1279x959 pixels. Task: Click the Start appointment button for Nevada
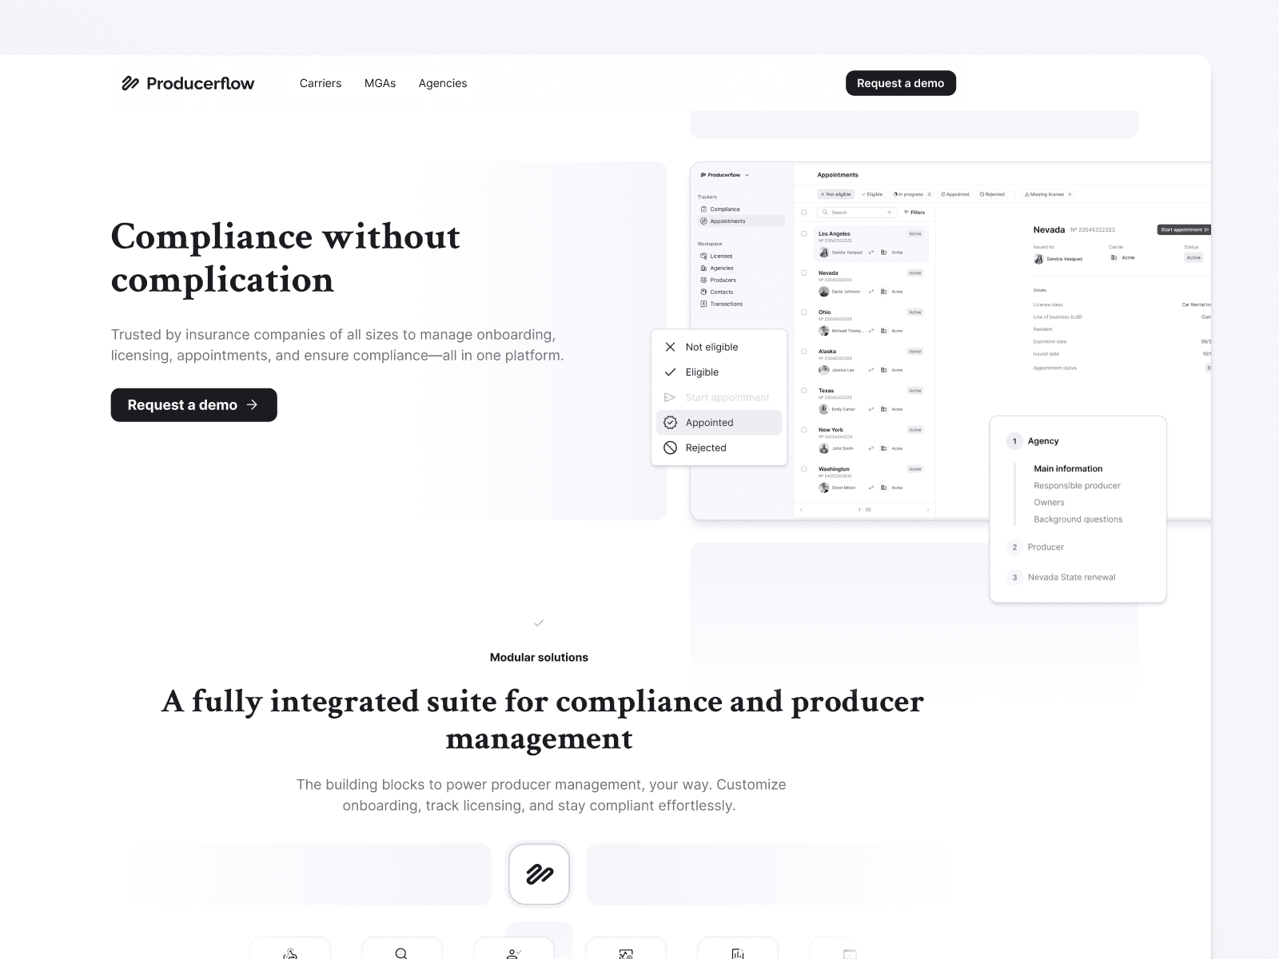click(1184, 229)
